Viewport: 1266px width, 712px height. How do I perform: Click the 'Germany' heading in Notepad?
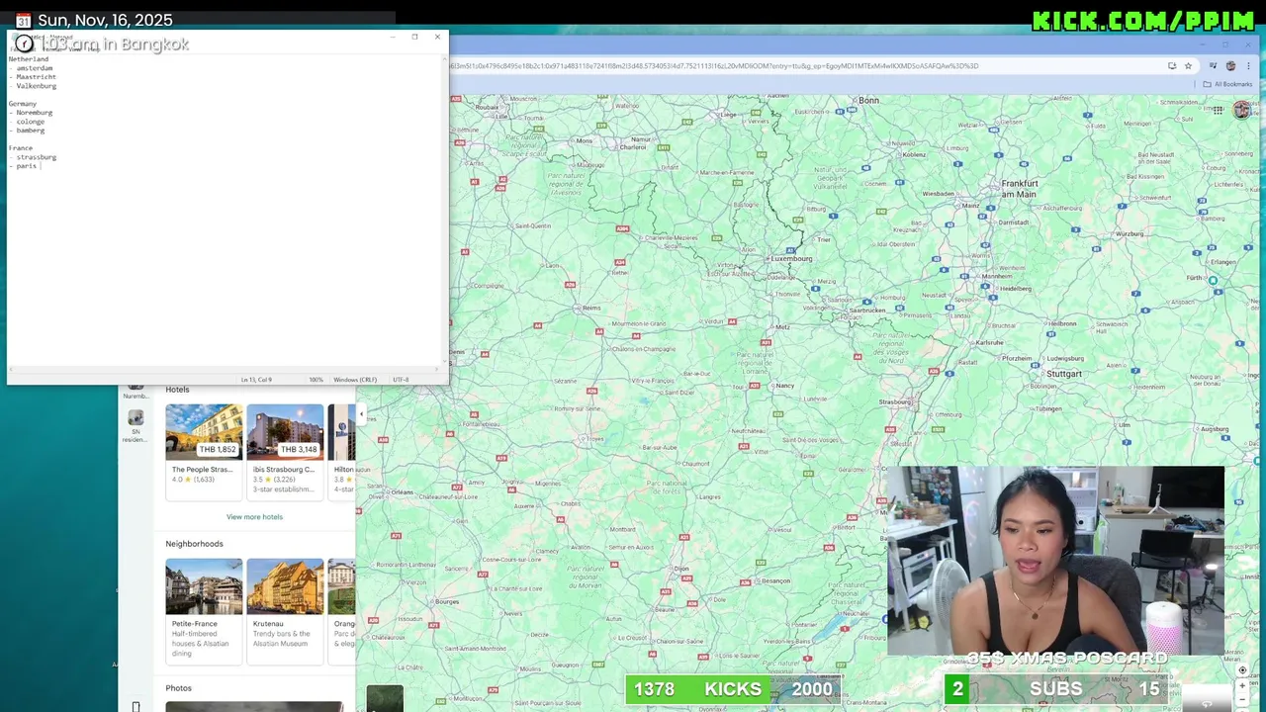[x=23, y=104]
